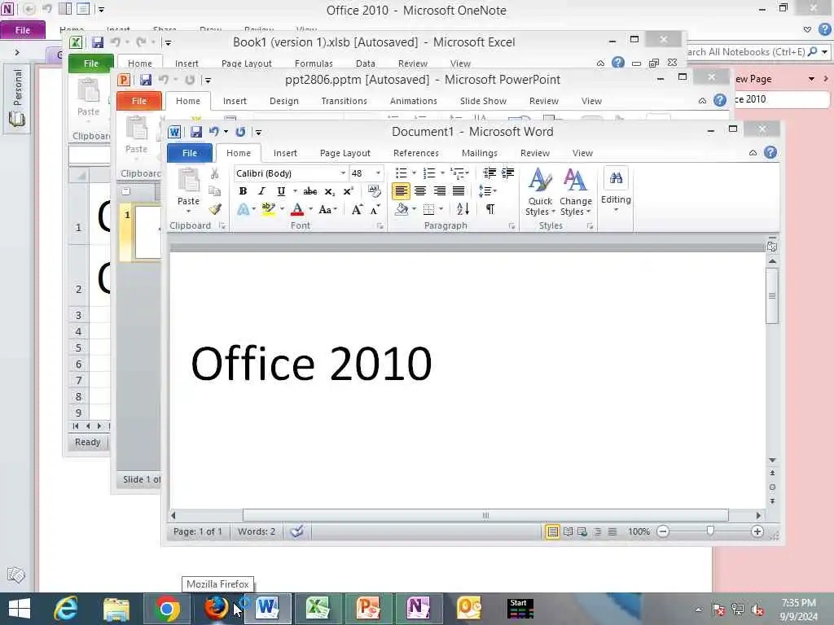Open Customize Quick Access Toolbar in Word
Screen dimensions: 834x625
coord(258,132)
